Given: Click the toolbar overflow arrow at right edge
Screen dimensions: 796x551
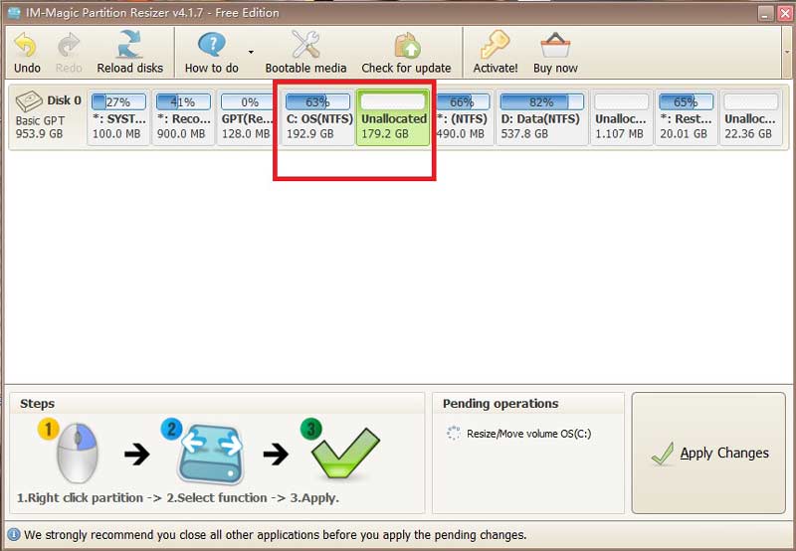Looking at the screenshot, I should click(x=787, y=52).
